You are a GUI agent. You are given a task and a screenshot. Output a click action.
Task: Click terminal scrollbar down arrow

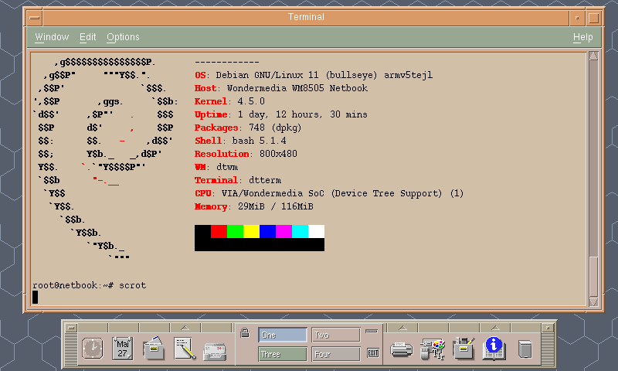[593, 302]
